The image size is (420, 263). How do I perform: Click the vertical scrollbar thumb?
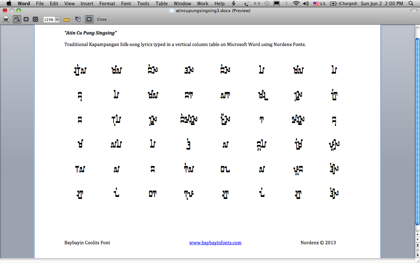tap(417, 132)
